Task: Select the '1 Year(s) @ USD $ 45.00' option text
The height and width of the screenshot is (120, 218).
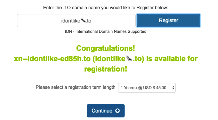Action: coord(143,88)
